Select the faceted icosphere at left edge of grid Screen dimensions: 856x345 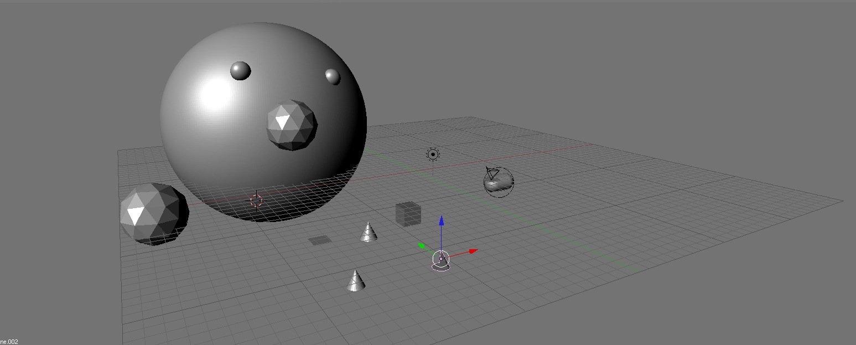pos(154,214)
